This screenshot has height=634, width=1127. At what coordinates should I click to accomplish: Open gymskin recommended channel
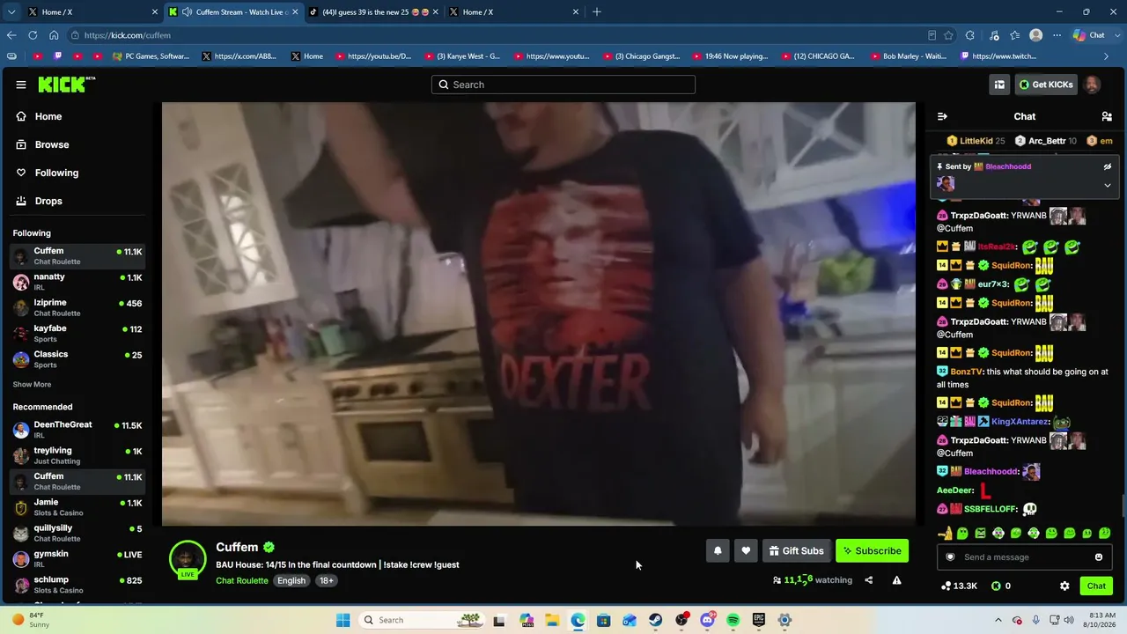77,559
